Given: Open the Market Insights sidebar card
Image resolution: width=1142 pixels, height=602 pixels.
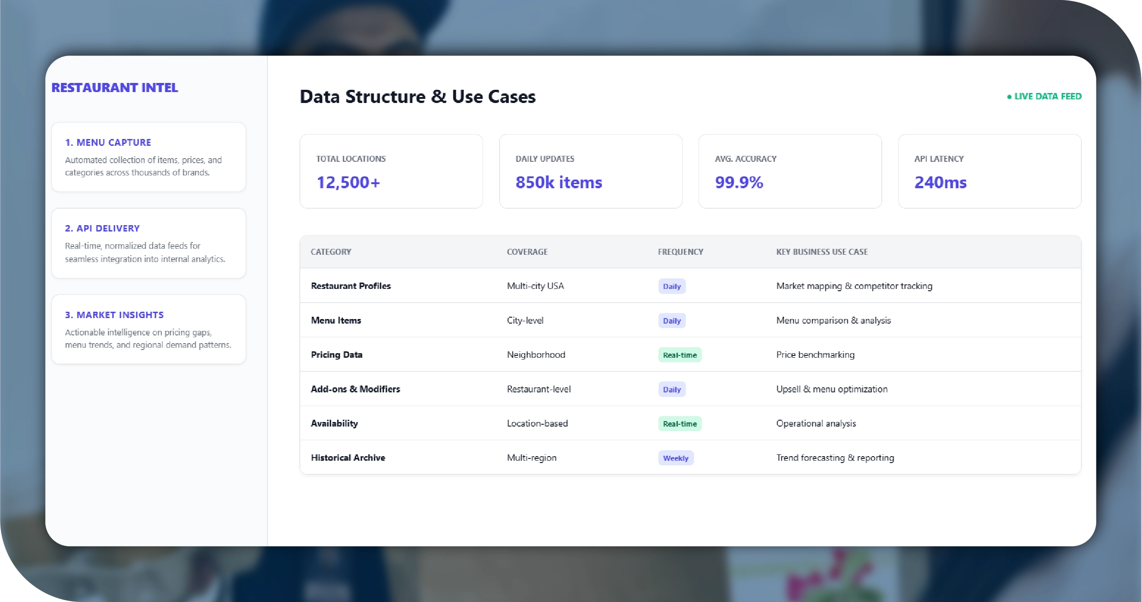Looking at the screenshot, I should [149, 329].
